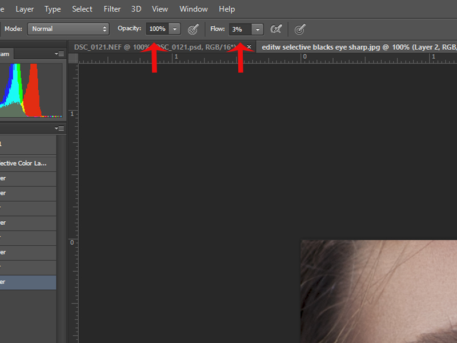This screenshot has height=343, width=457.
Task: Click the vertical ruler beside the canvas
Action: pyautogui.click(x=73, y=203)
